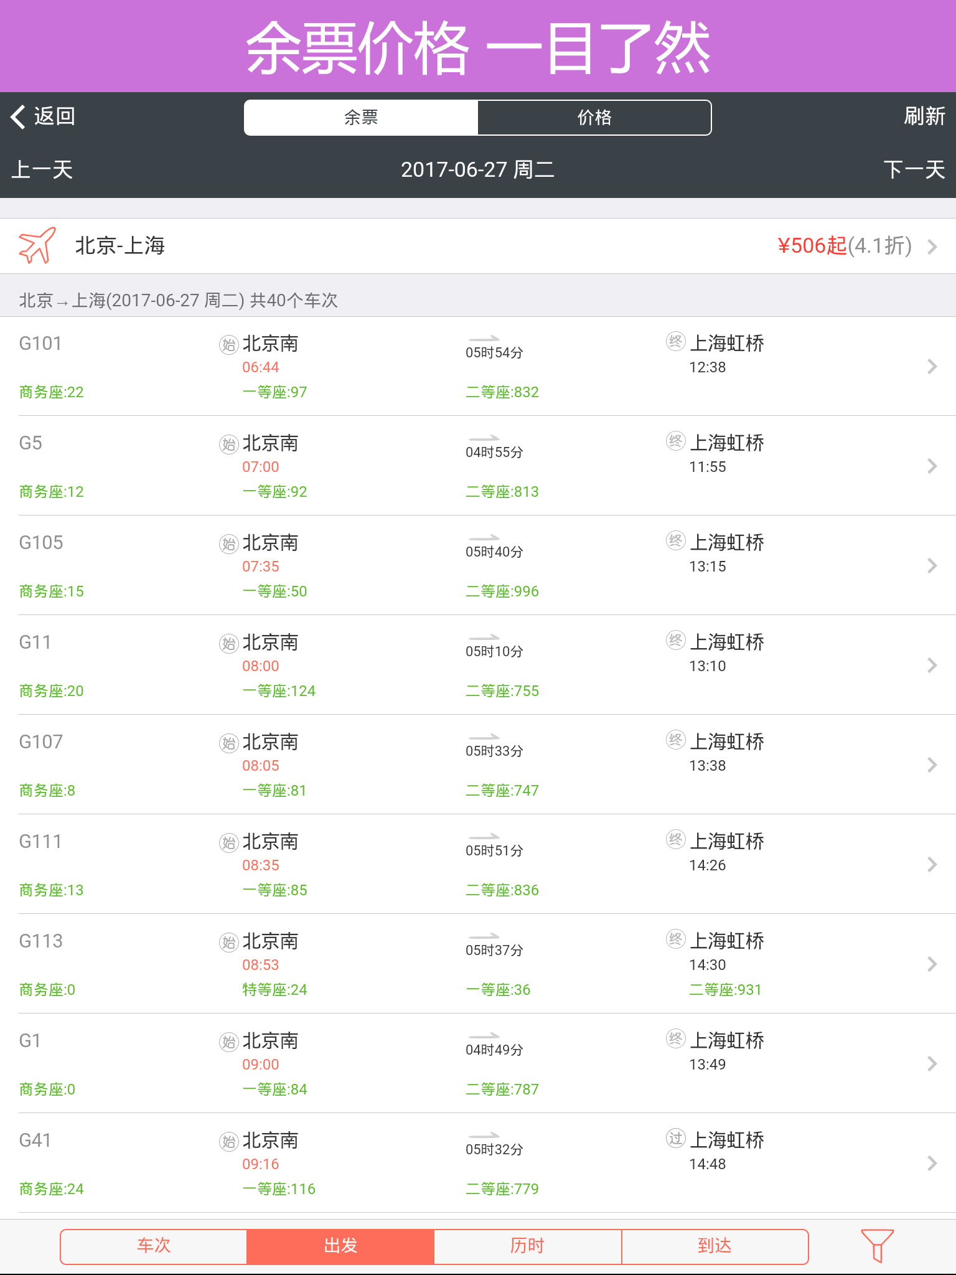Tap 一等座:124 for G11
Viewport: 956px width, 1275px height.
click(279, 691)
